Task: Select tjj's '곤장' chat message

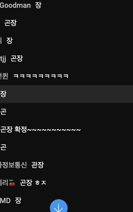Action: pos(17,58)
